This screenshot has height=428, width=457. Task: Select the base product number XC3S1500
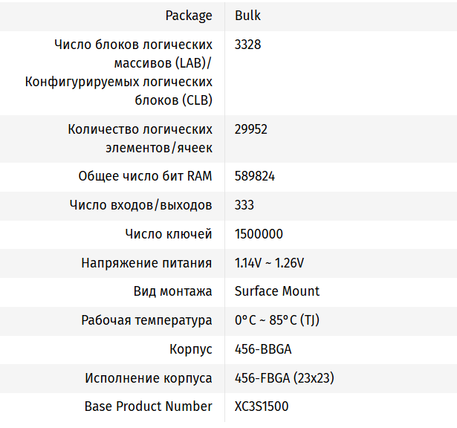point(262,406)
